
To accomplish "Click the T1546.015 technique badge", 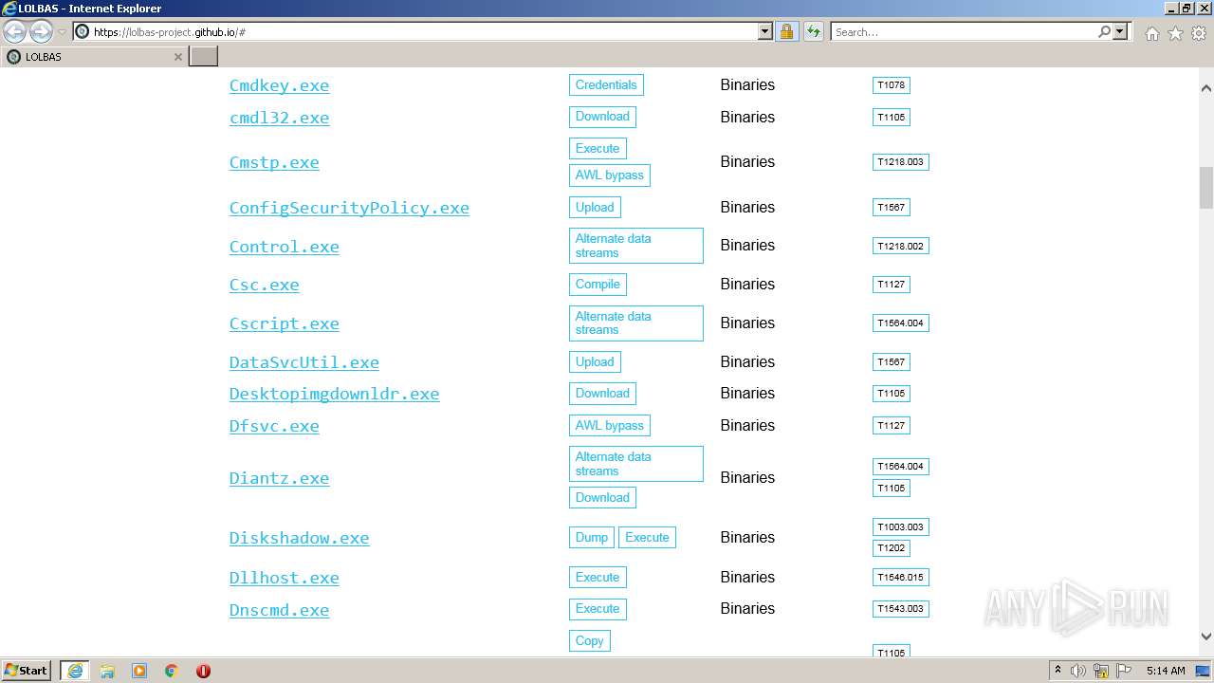I will point(900,577).
